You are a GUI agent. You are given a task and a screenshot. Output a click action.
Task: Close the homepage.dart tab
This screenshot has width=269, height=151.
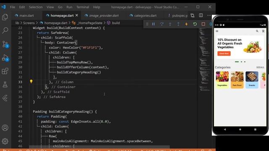click(76, 16)
